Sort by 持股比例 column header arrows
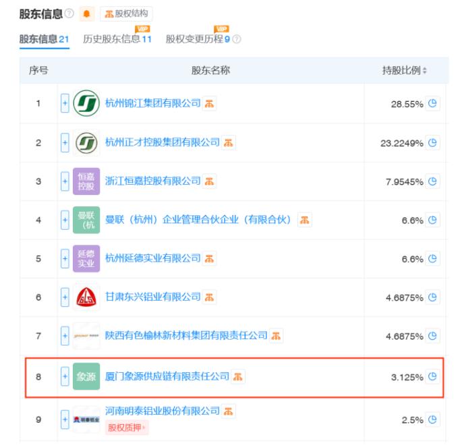Viewport: 458px width, 445px height. pyautogui.click(x=424, y=71)
